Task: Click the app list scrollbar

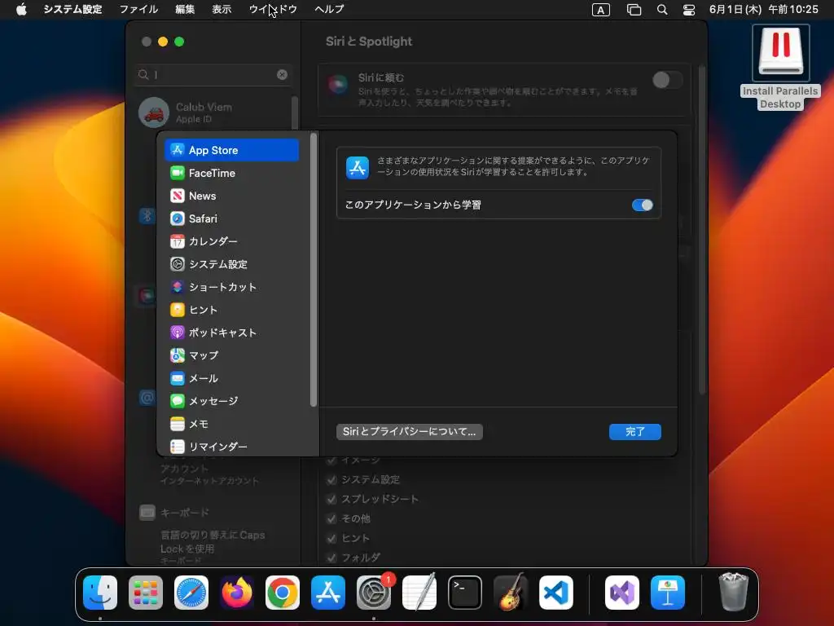Action: coord(314,271)
